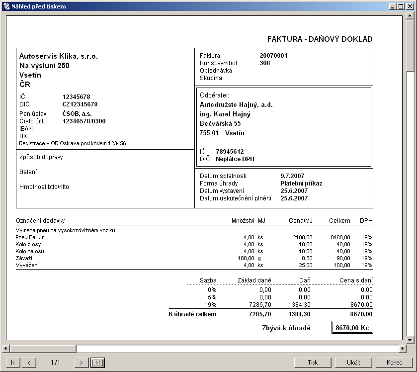This screenshot has height=372, width=417.
Task: Click the Vyvážení item row
Action: [x=194, y=265]
